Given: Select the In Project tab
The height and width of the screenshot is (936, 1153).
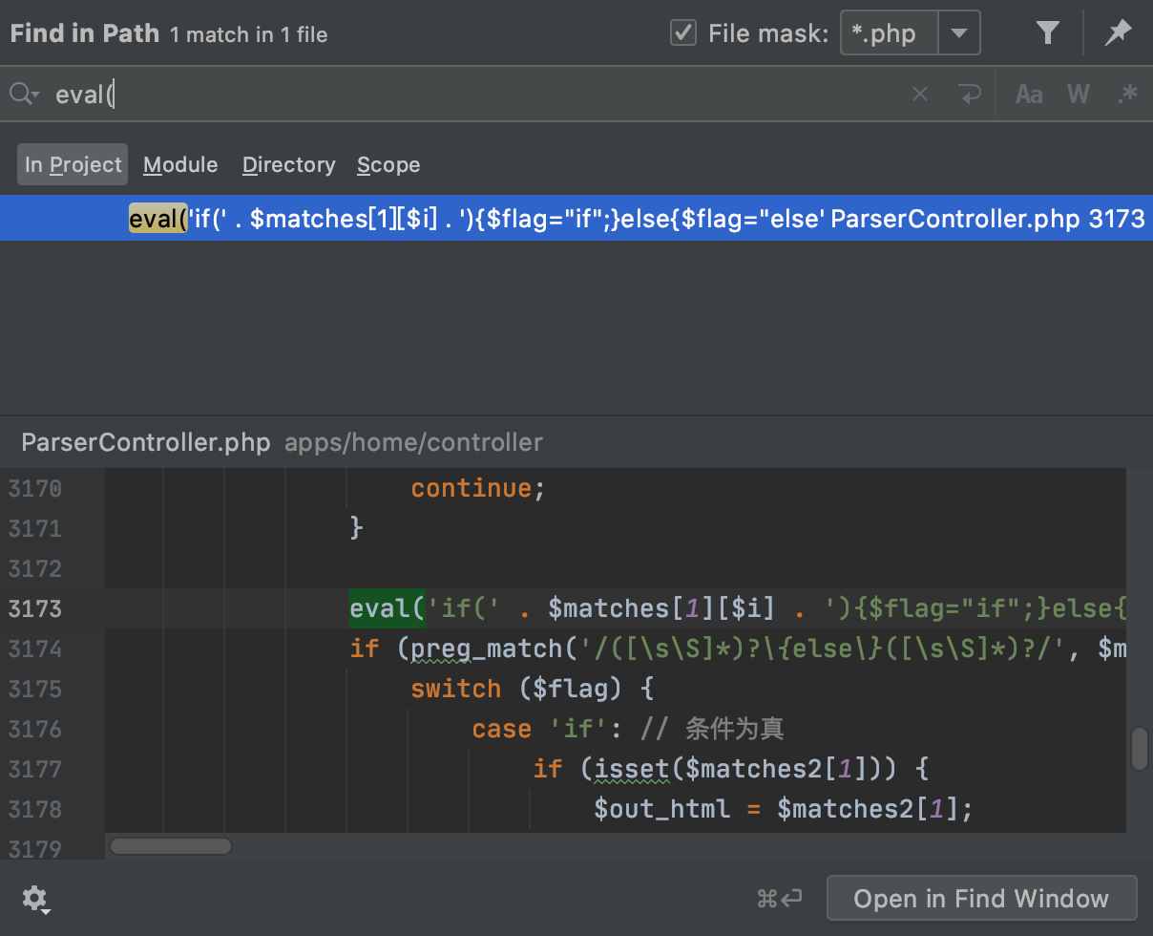Looking at the screenshot, I should coord(73,165).
